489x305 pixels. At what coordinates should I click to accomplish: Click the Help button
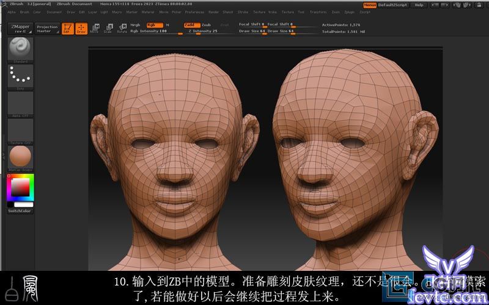(419, 5)
